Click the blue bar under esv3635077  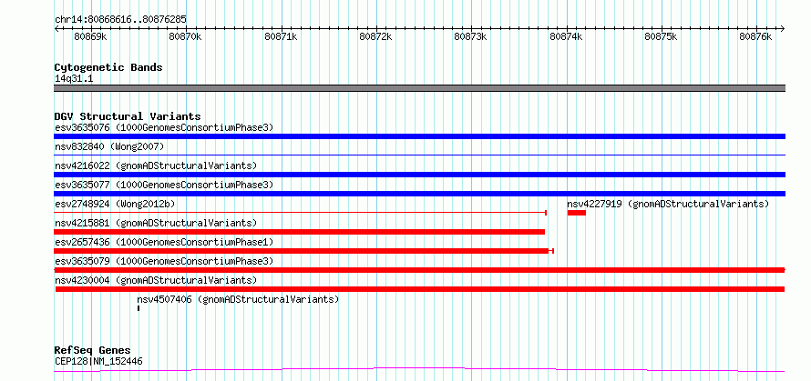coord(419,194)
